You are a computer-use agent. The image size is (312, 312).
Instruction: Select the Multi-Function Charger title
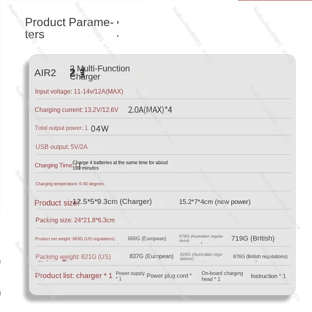[100, 73]
